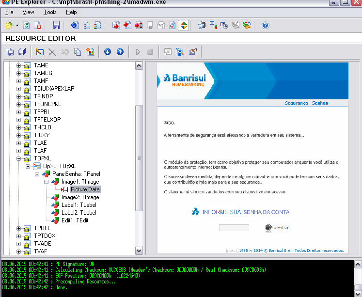Click the copy resource icon
This screenshot has width=362, height=297.
point(78,52)
